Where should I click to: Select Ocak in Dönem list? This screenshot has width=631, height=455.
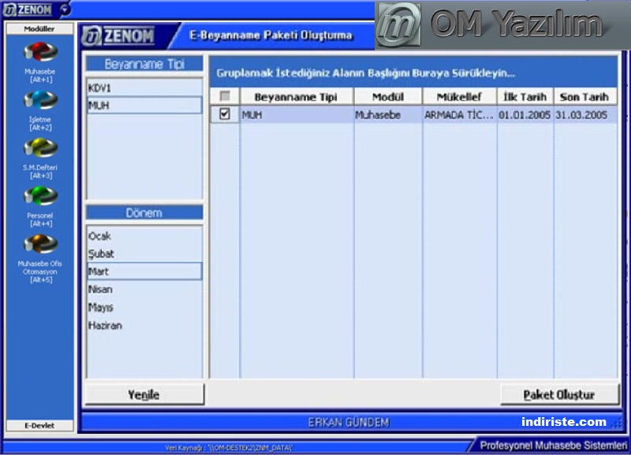tap(144, 236)
